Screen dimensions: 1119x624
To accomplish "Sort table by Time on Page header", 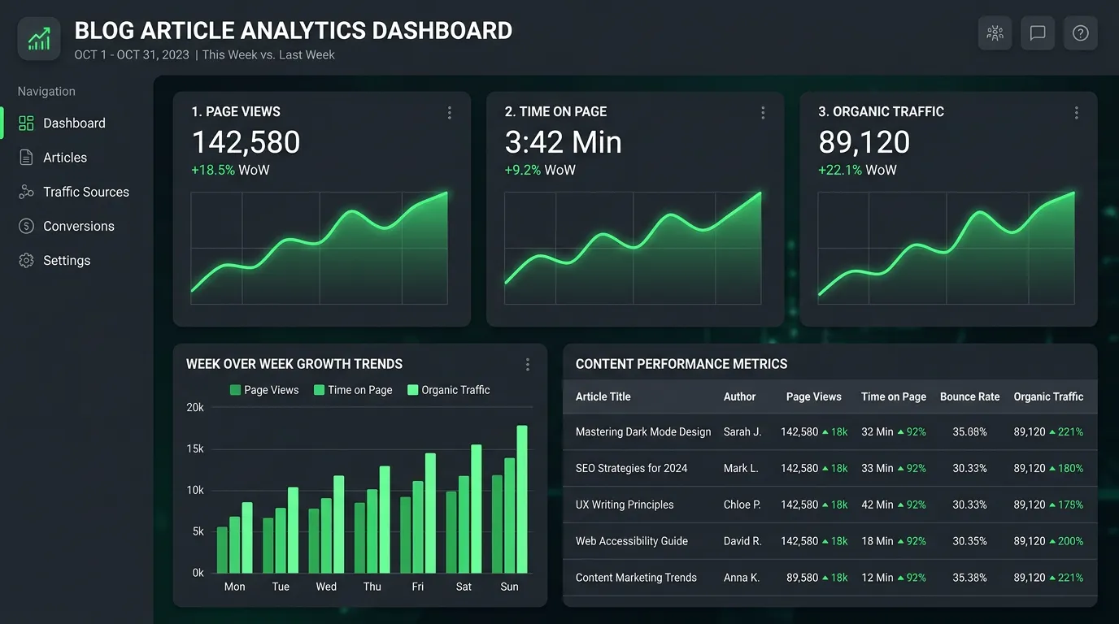I will (x=894, y=396).
